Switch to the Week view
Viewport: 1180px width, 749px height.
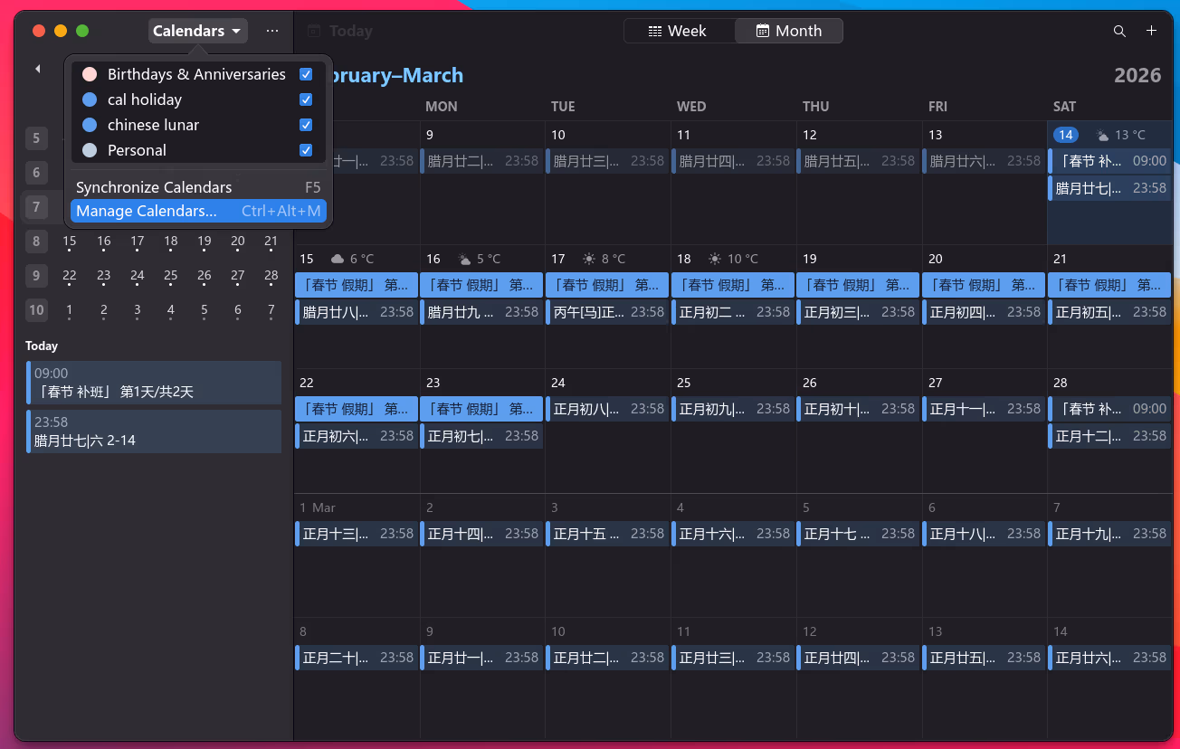679,30
